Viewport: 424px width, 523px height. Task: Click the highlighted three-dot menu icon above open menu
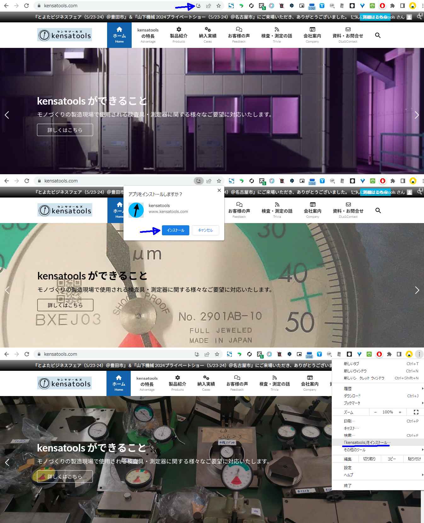pyautogui.click(x=419, y=354)
